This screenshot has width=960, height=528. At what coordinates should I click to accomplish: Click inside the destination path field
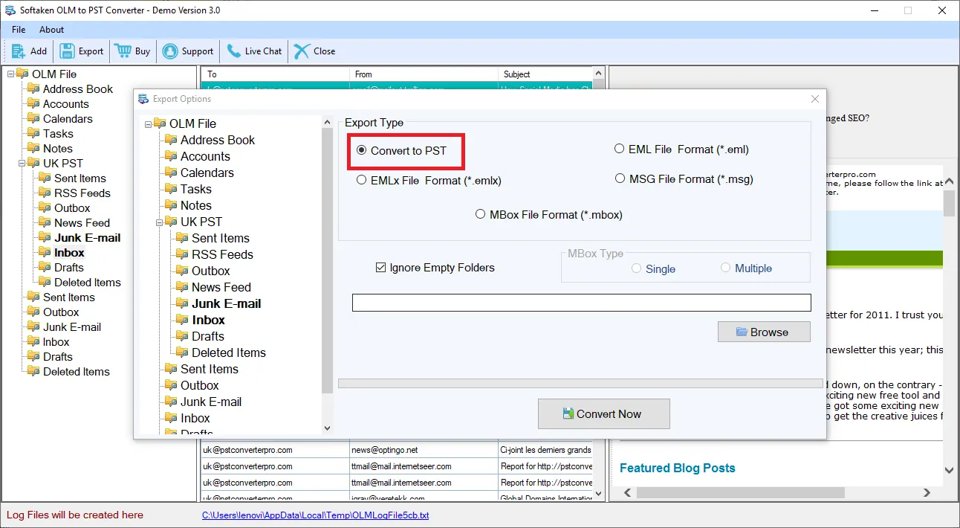[582, 303]
